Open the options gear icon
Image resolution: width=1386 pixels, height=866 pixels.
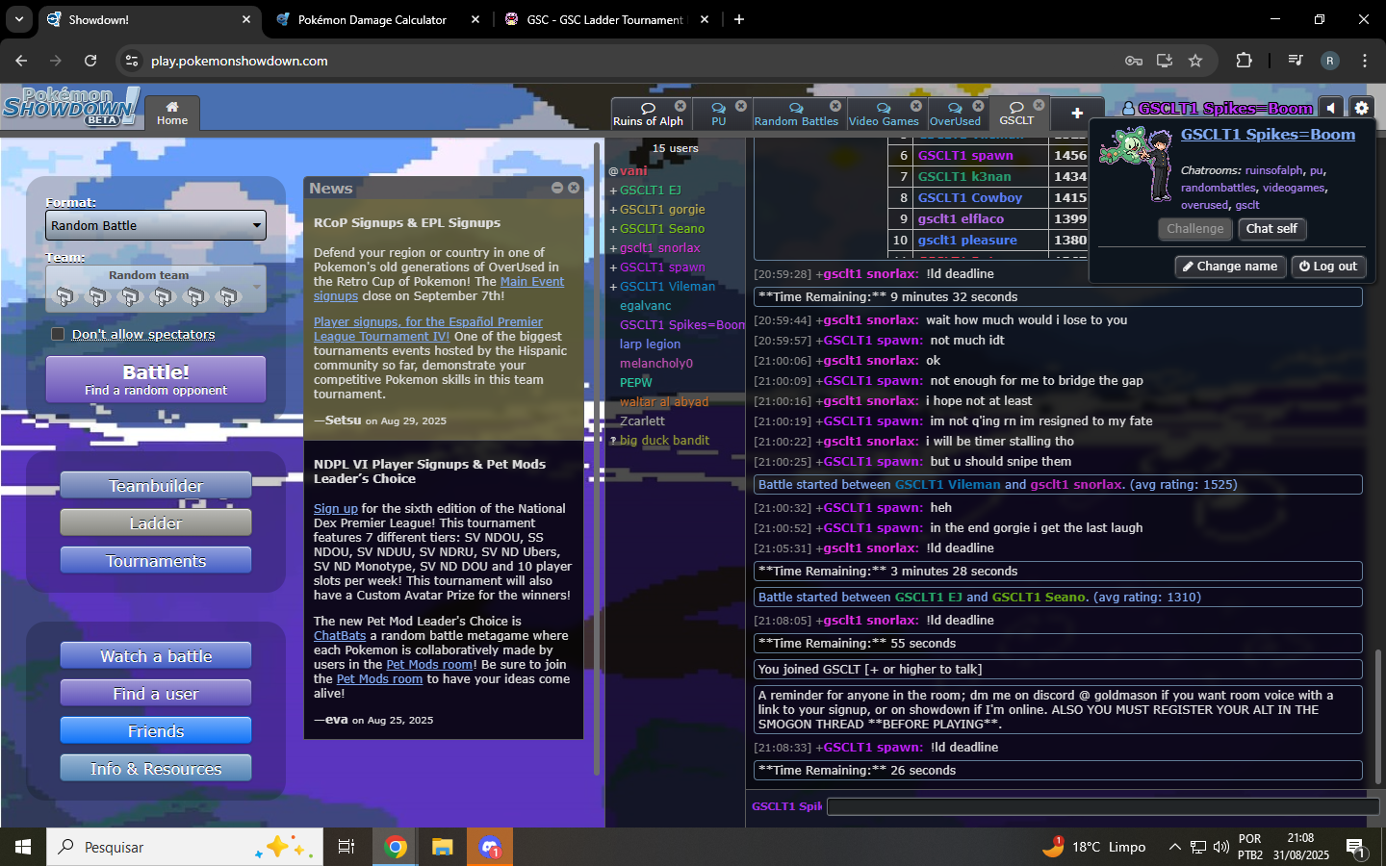[x=1361, y=108]
